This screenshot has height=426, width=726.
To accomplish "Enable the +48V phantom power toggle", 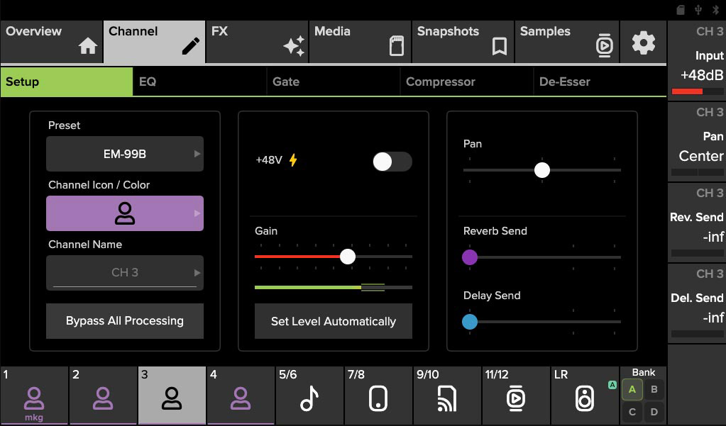I will tap(392, 162).
